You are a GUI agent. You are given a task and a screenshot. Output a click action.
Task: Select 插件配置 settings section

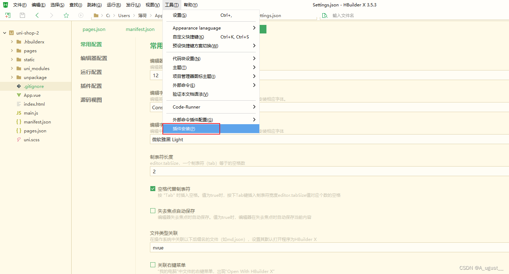point(91,86)
